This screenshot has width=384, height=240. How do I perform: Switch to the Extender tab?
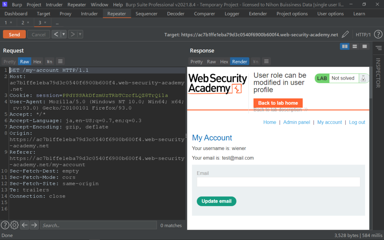(x=258, y=14)
